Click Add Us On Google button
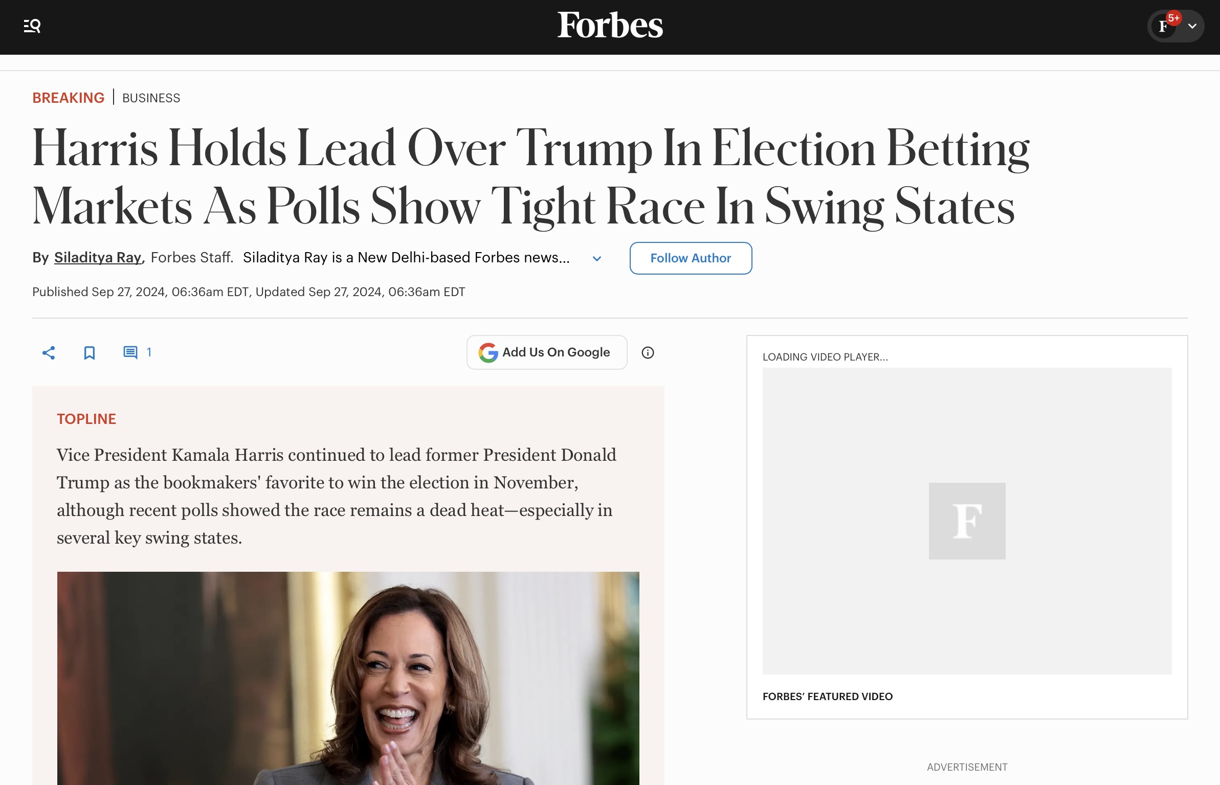This screenshot has height=785, width=1220. [x=547, y=352]
